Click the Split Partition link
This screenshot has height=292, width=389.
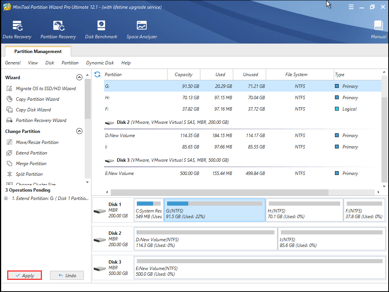coord(29,174)
